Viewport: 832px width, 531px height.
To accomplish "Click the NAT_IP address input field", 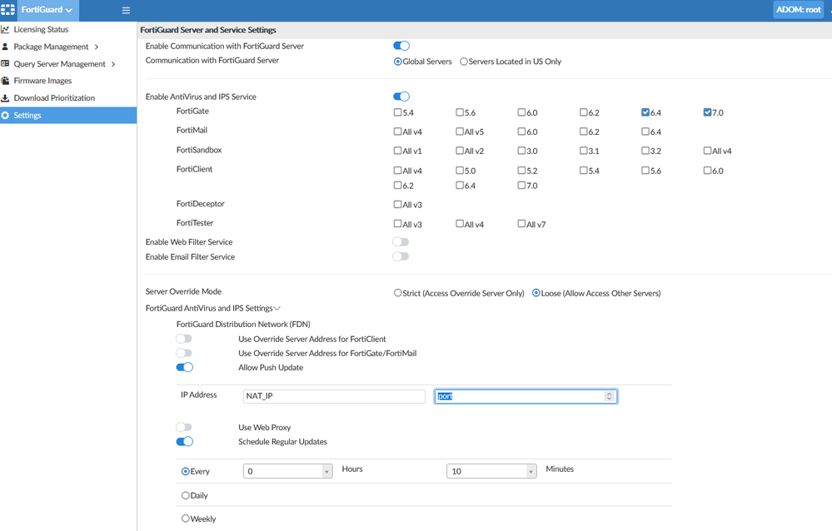I will click(334, 396).
